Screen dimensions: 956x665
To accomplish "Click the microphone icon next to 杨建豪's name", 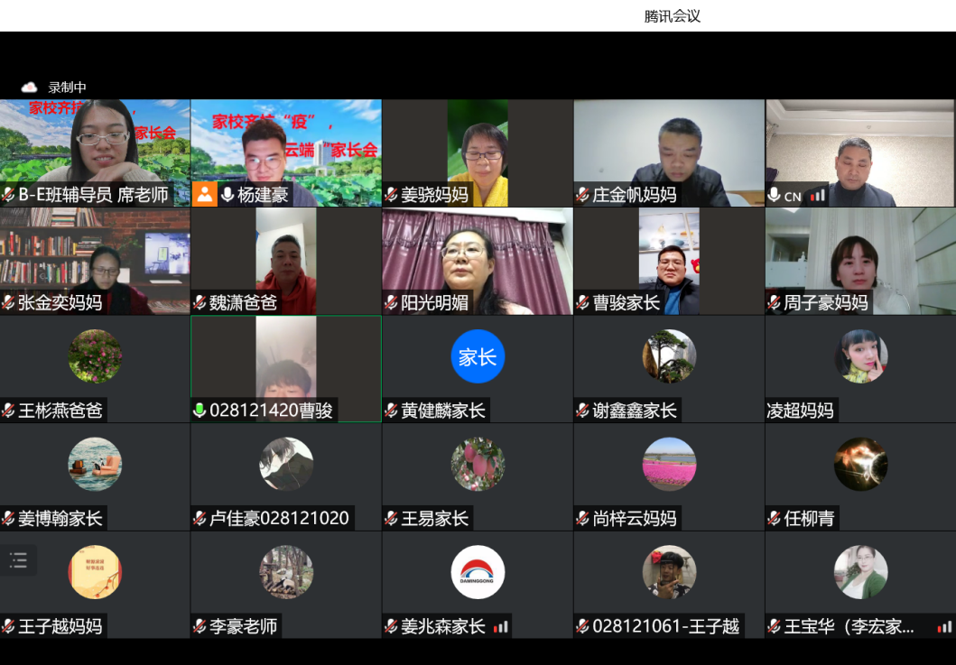I will pos(227,194).
